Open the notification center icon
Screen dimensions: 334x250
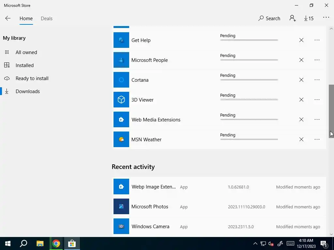(324, 243)
